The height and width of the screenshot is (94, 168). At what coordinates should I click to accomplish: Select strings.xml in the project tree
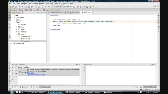(x=26, y=39)
